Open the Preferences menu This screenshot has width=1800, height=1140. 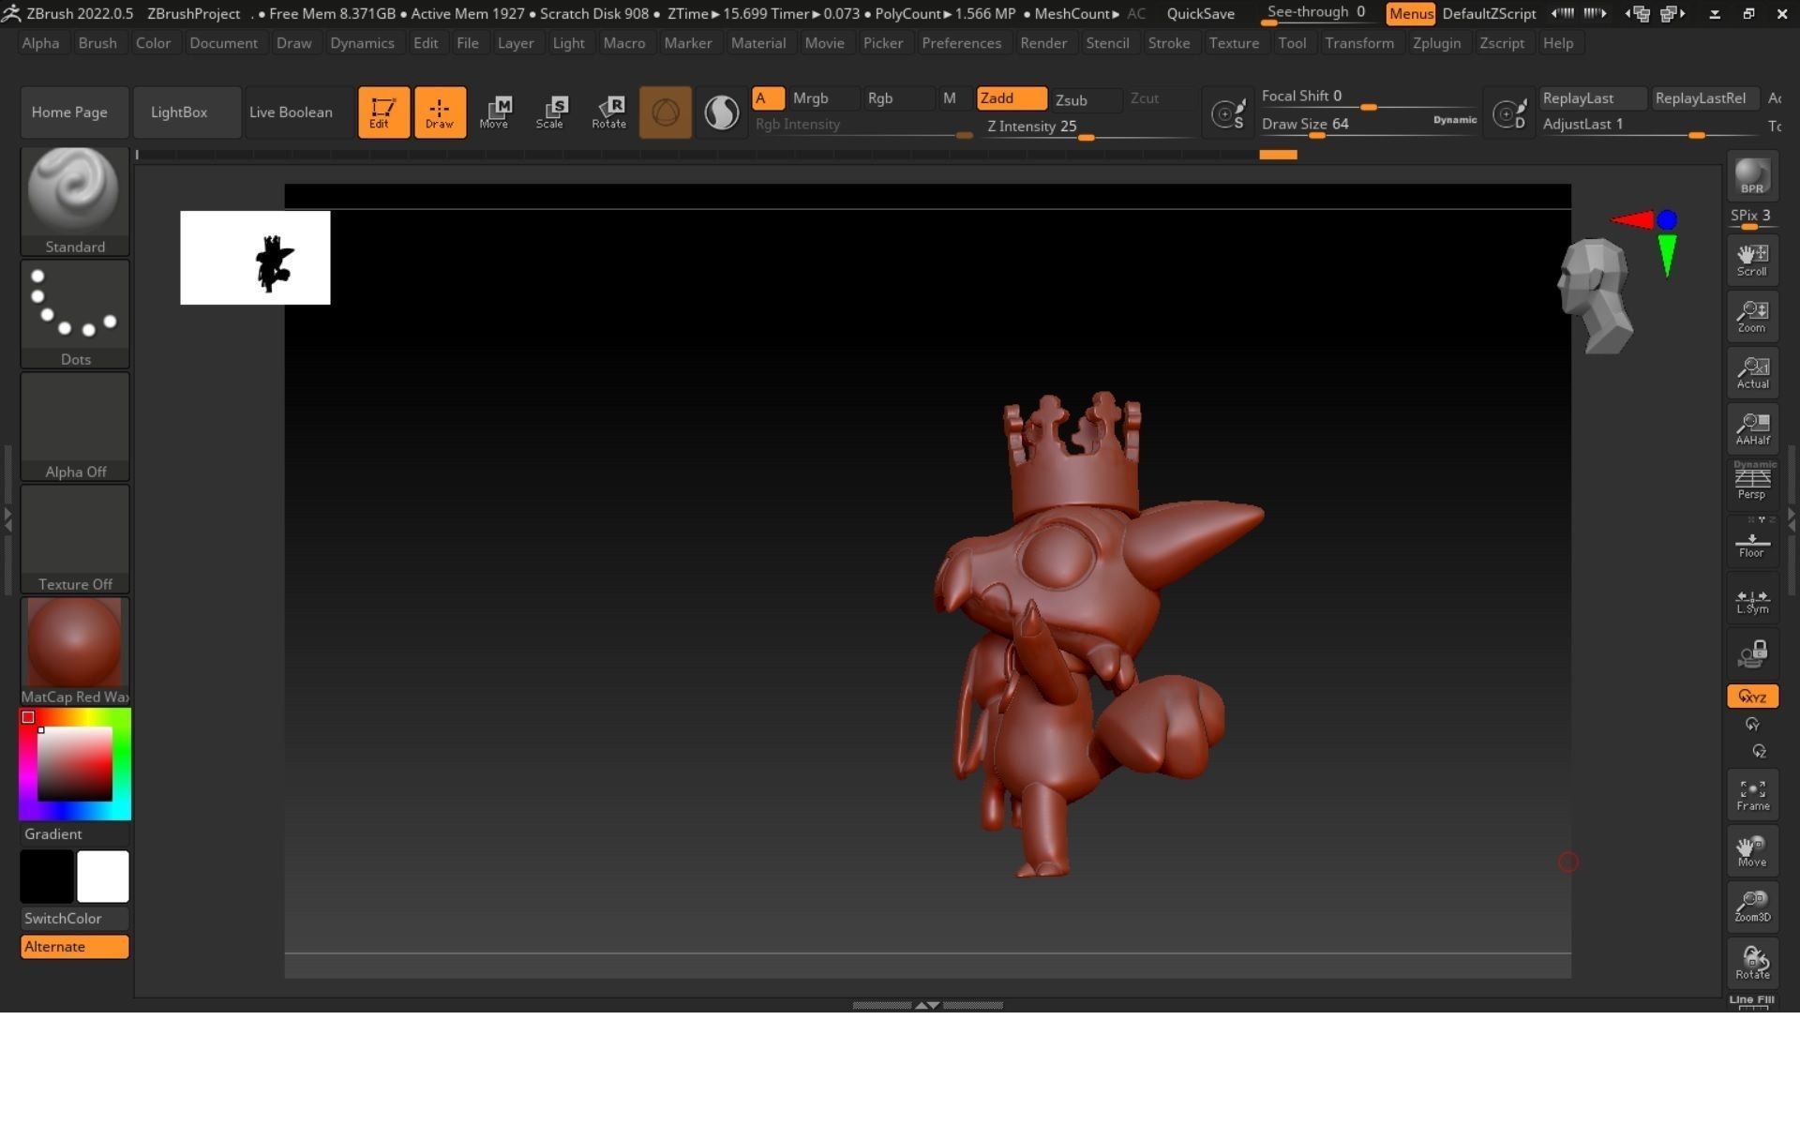point(961,43)
